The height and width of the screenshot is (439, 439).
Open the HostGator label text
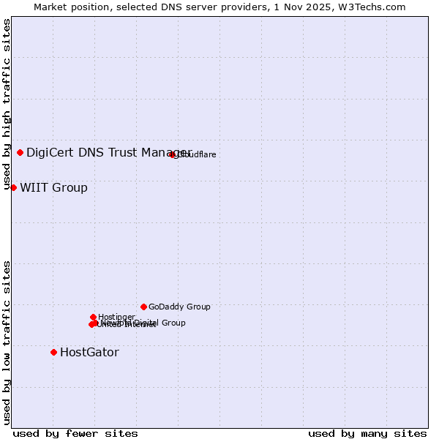point(89,353)
